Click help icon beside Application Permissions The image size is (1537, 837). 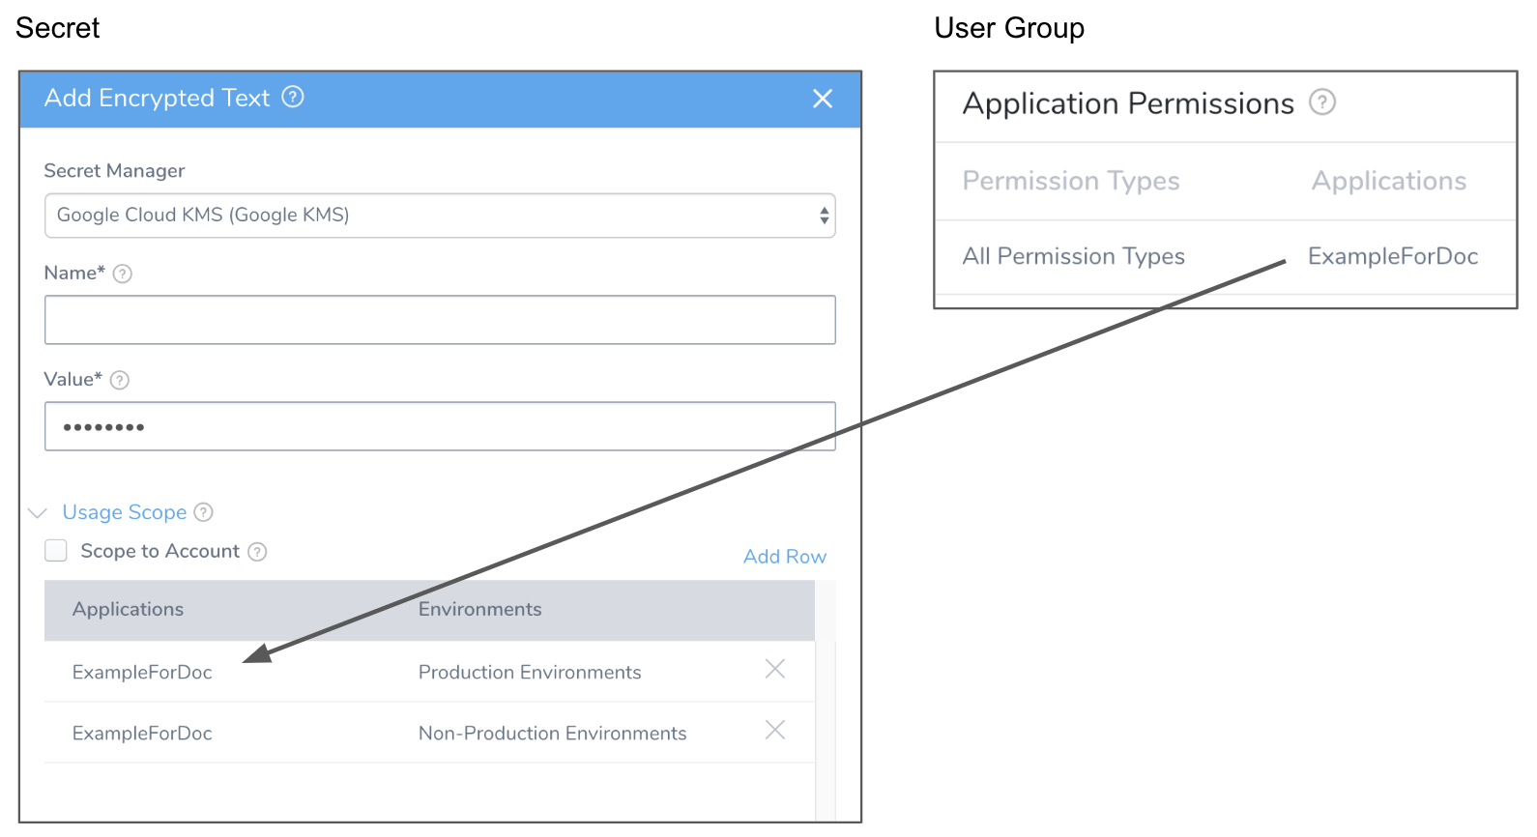(1322, 101)
